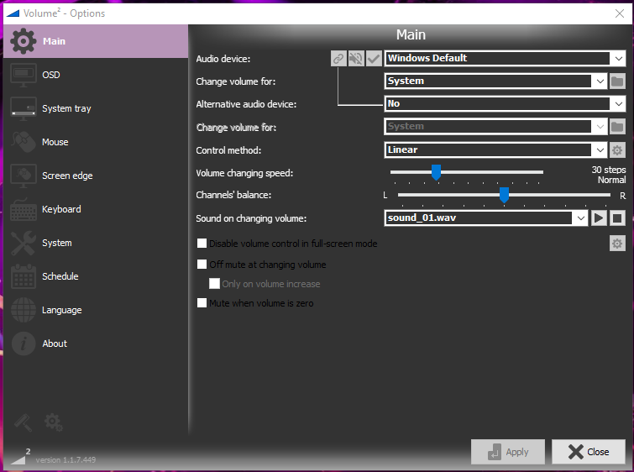Viewport: 634px width, 472px height.
Task: Click the Volume changing speed slider thumb
Action: click(436, 172)
